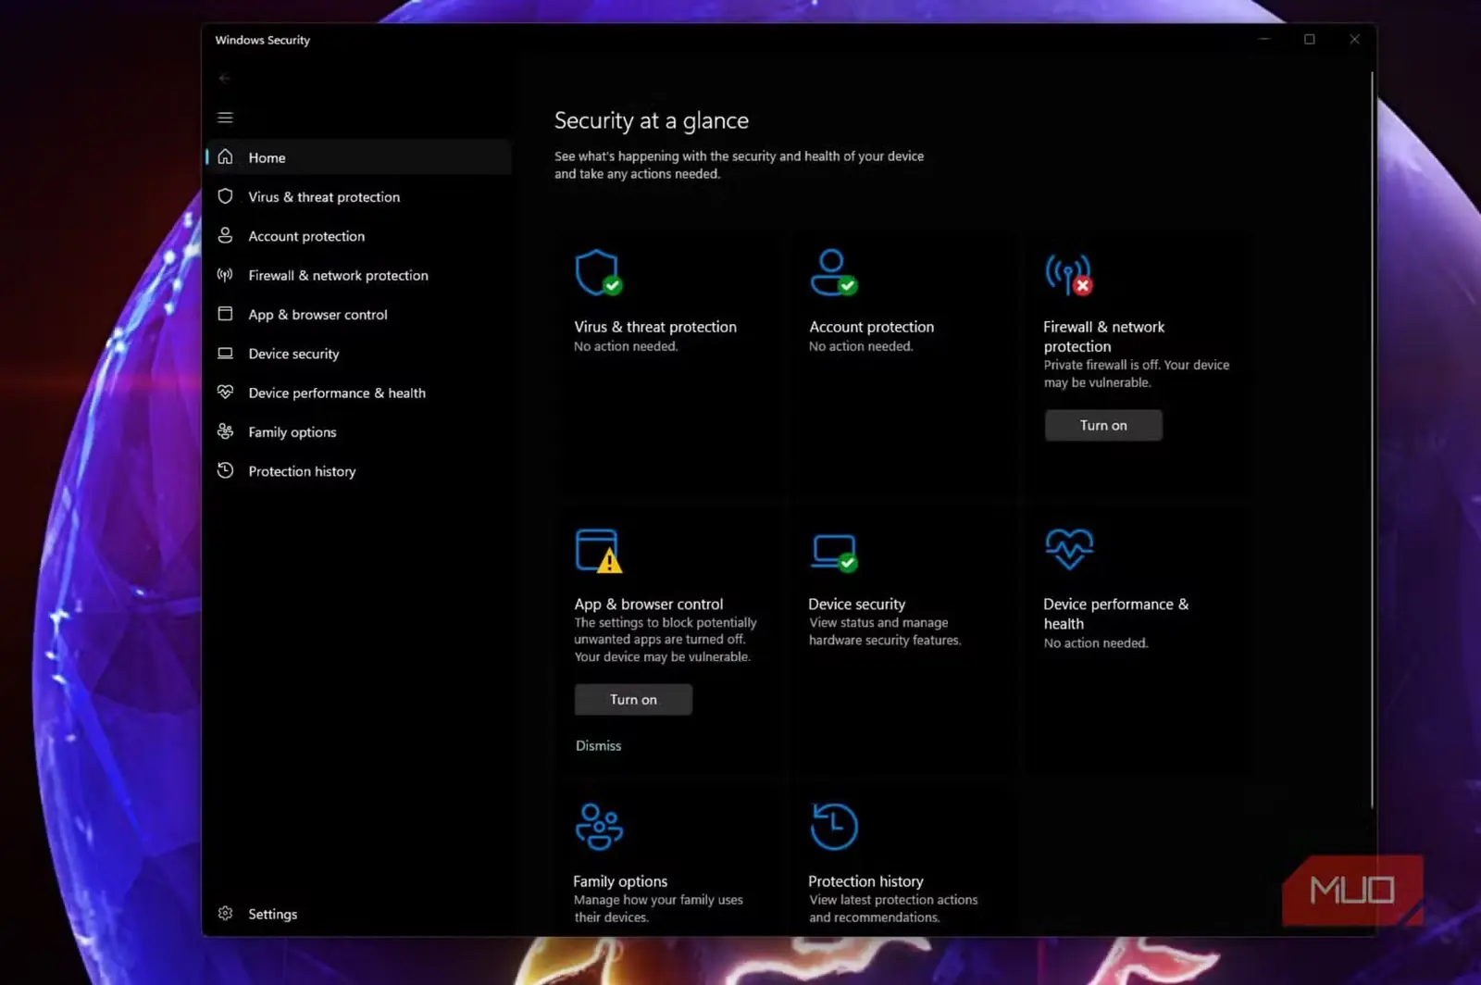
Task: Open the Family options tile icon
Action: click(599, 827)
